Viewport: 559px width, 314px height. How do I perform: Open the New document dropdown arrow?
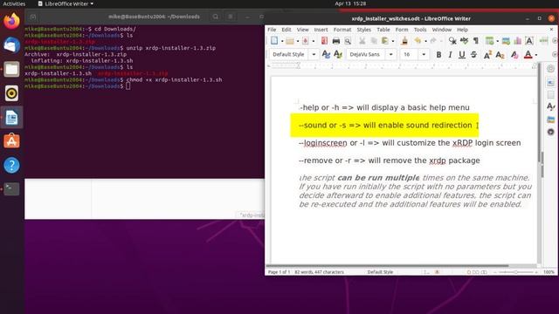point(282,41)
